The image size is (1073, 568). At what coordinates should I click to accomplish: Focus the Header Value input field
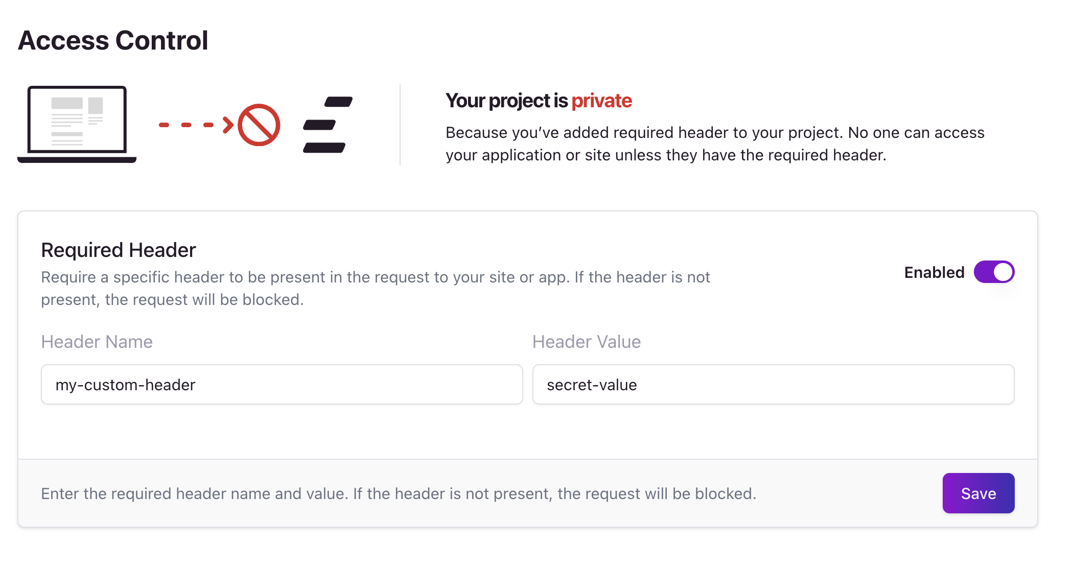774,385
